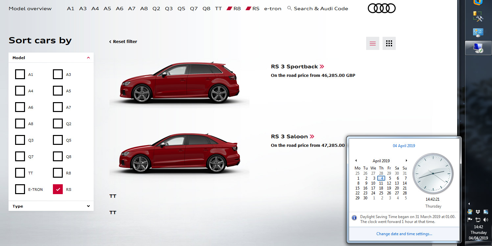Check the R8 model checkbox
Image resolution: width=492 pixels, height=246 pixels.
pyautogui.click(x=58, y=173)
